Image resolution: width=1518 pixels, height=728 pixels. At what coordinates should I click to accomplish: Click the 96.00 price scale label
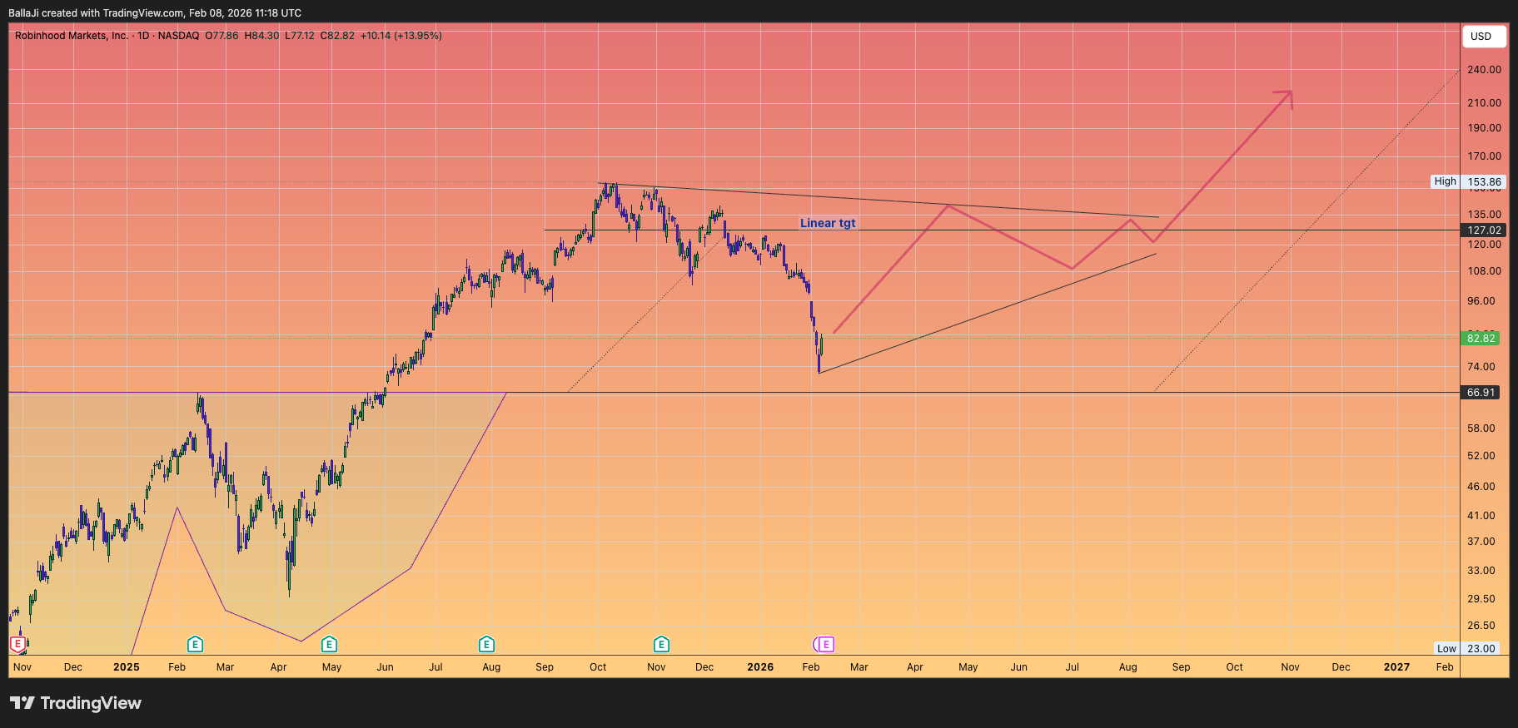pos(1481,301)
